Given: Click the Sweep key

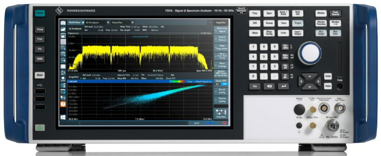Looking at the screenshot, I should click(269, 23).
